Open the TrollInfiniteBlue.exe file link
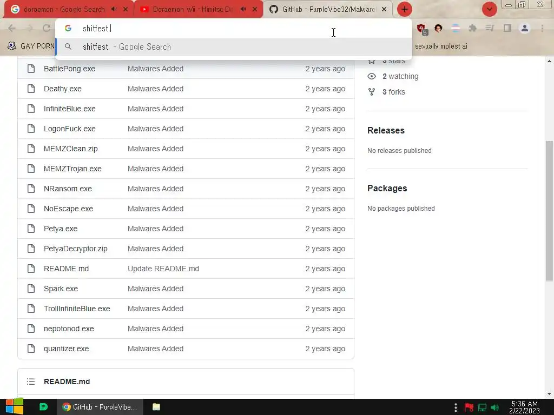 pyautogui.click(x=77, y=309)
